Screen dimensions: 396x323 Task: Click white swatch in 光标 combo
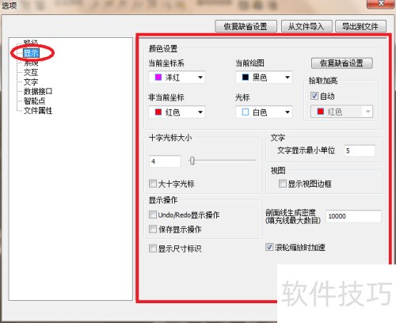coord(246,112)
